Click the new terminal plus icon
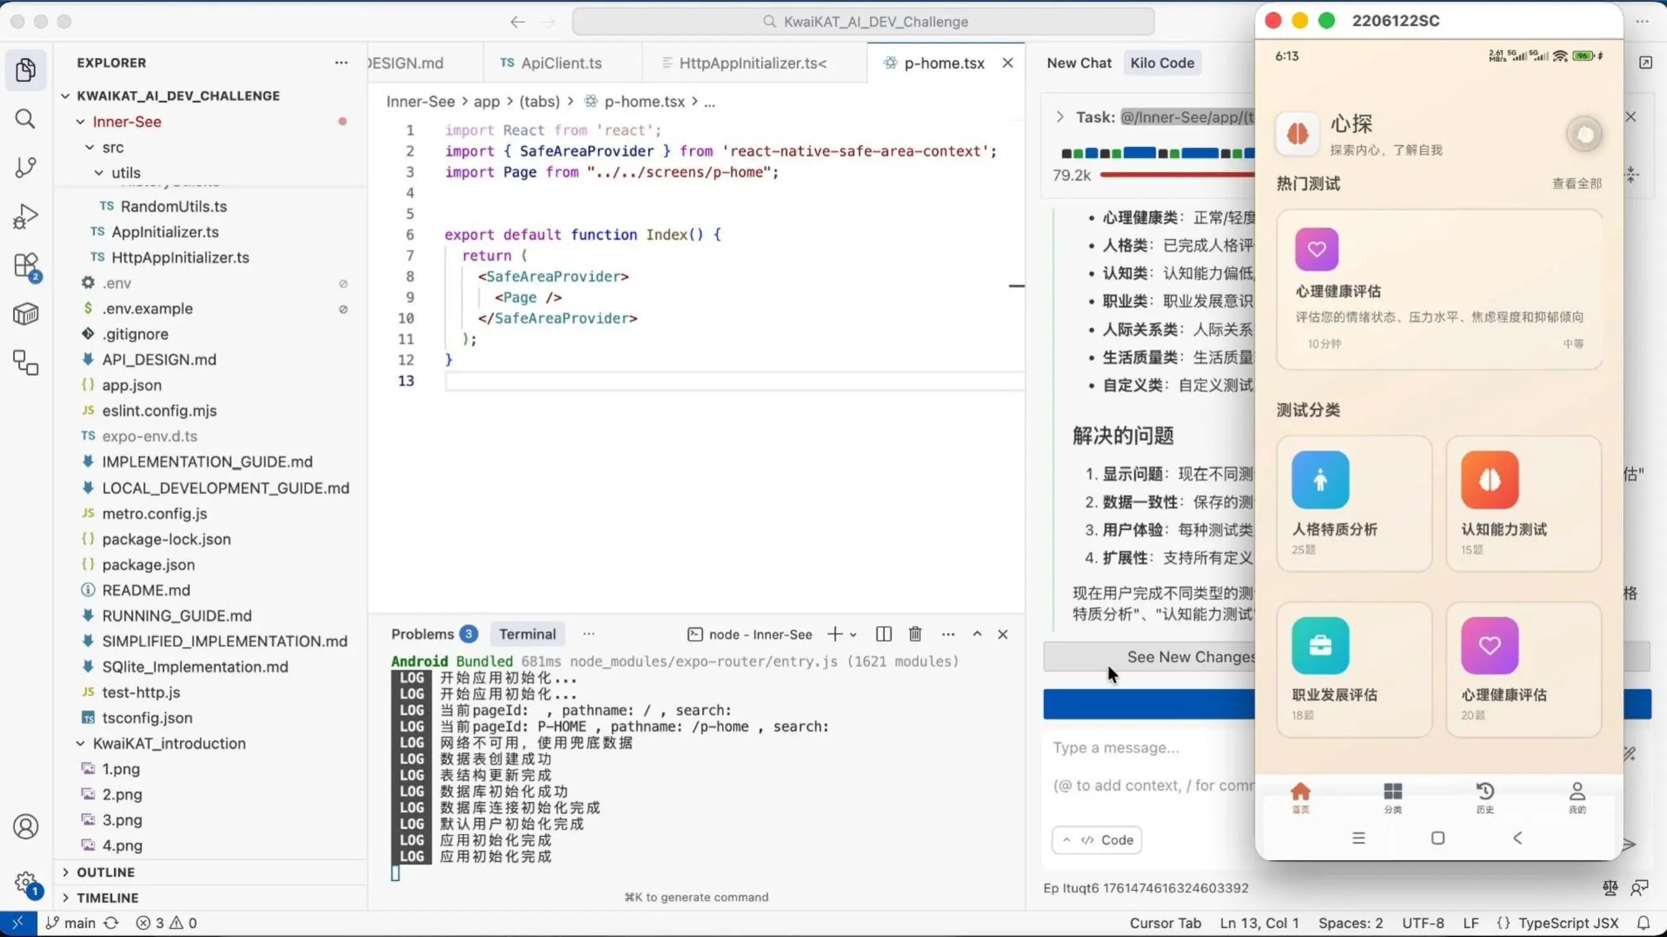This screenshot has width=1667, height=937. pyautogui.click(x=834, y=634)
